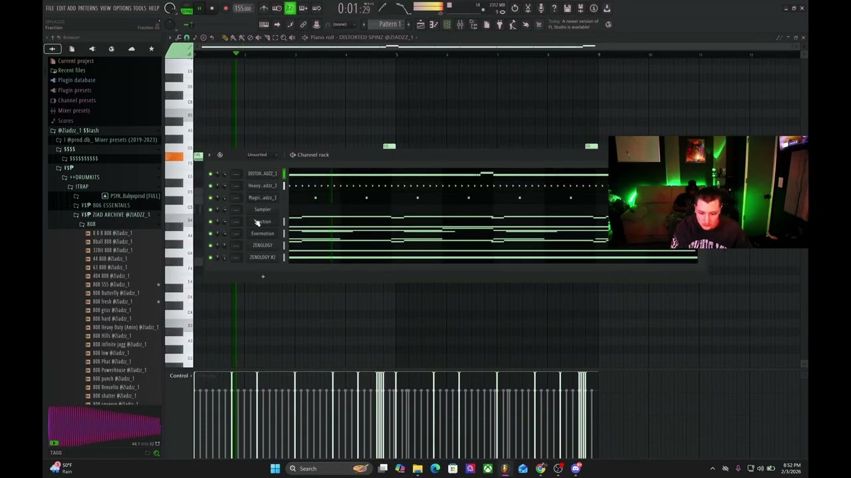851x478 pixels.
Task: Expand the Channel presets browser folder
Action: (76, 100)
